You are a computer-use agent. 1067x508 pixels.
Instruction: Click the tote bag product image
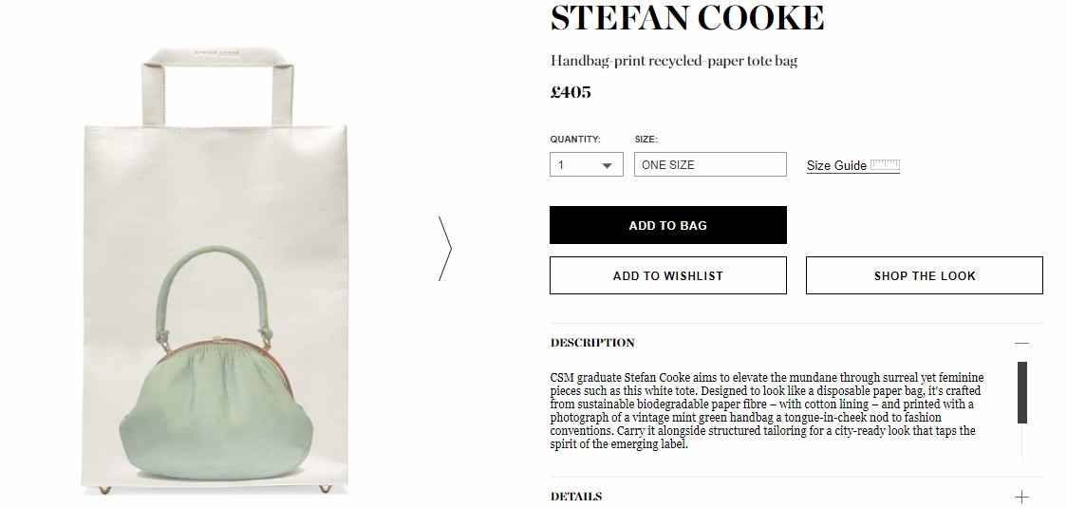coord(215,273)
